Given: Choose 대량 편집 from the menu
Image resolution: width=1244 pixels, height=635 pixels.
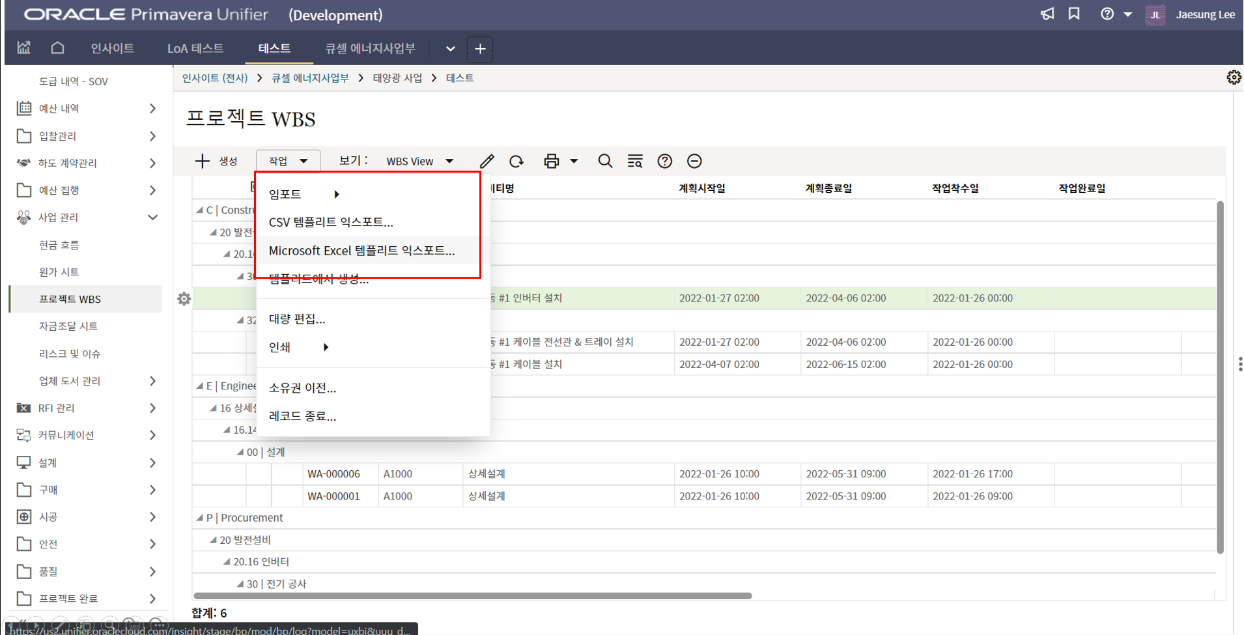Looking at the screenshot, I should pos(297,319).
